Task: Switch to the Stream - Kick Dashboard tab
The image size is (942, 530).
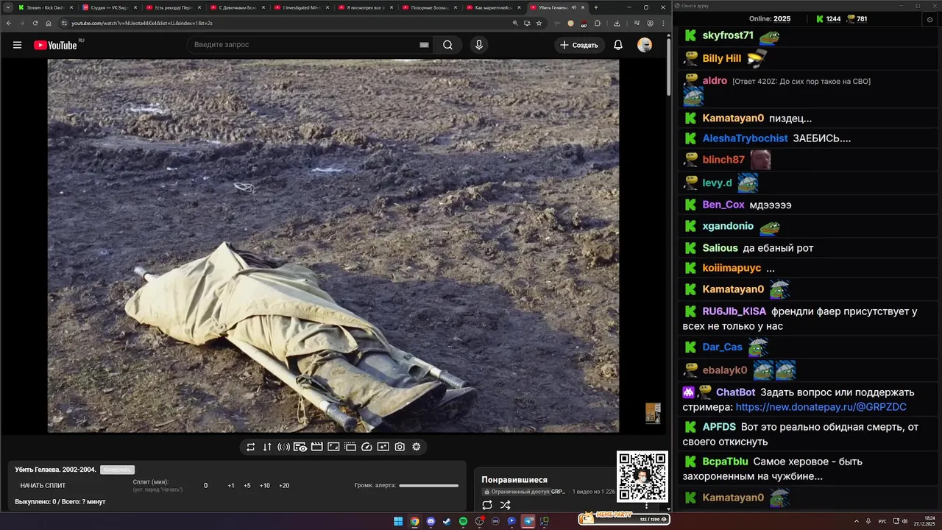Action: pos(46,7)
